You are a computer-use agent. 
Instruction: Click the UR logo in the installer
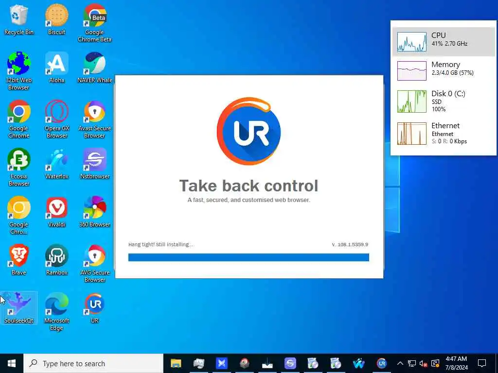pyautogui.click(x=249, y=131)
